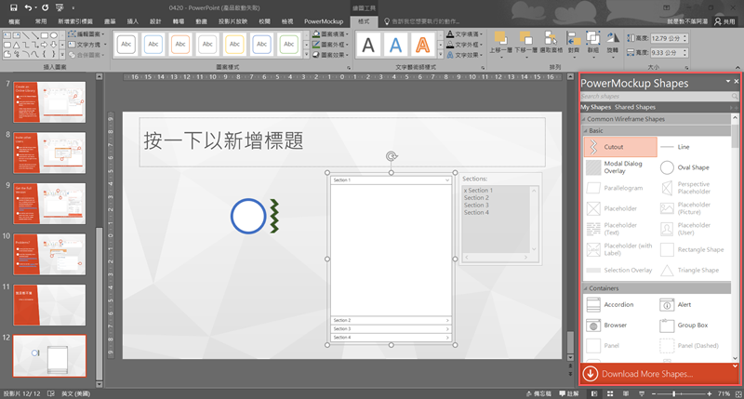Open the PowerMockup ribbon tab
This screenshot has height=399, width=744.
(323, 20)
